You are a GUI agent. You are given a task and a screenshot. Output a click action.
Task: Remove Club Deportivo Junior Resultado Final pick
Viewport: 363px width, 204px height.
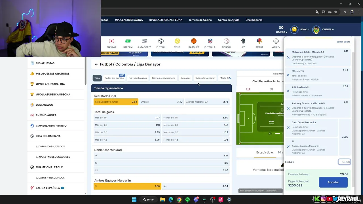288,127
